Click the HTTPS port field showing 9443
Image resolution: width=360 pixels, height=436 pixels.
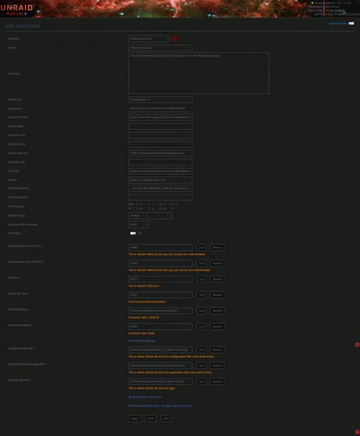(161, 263)
